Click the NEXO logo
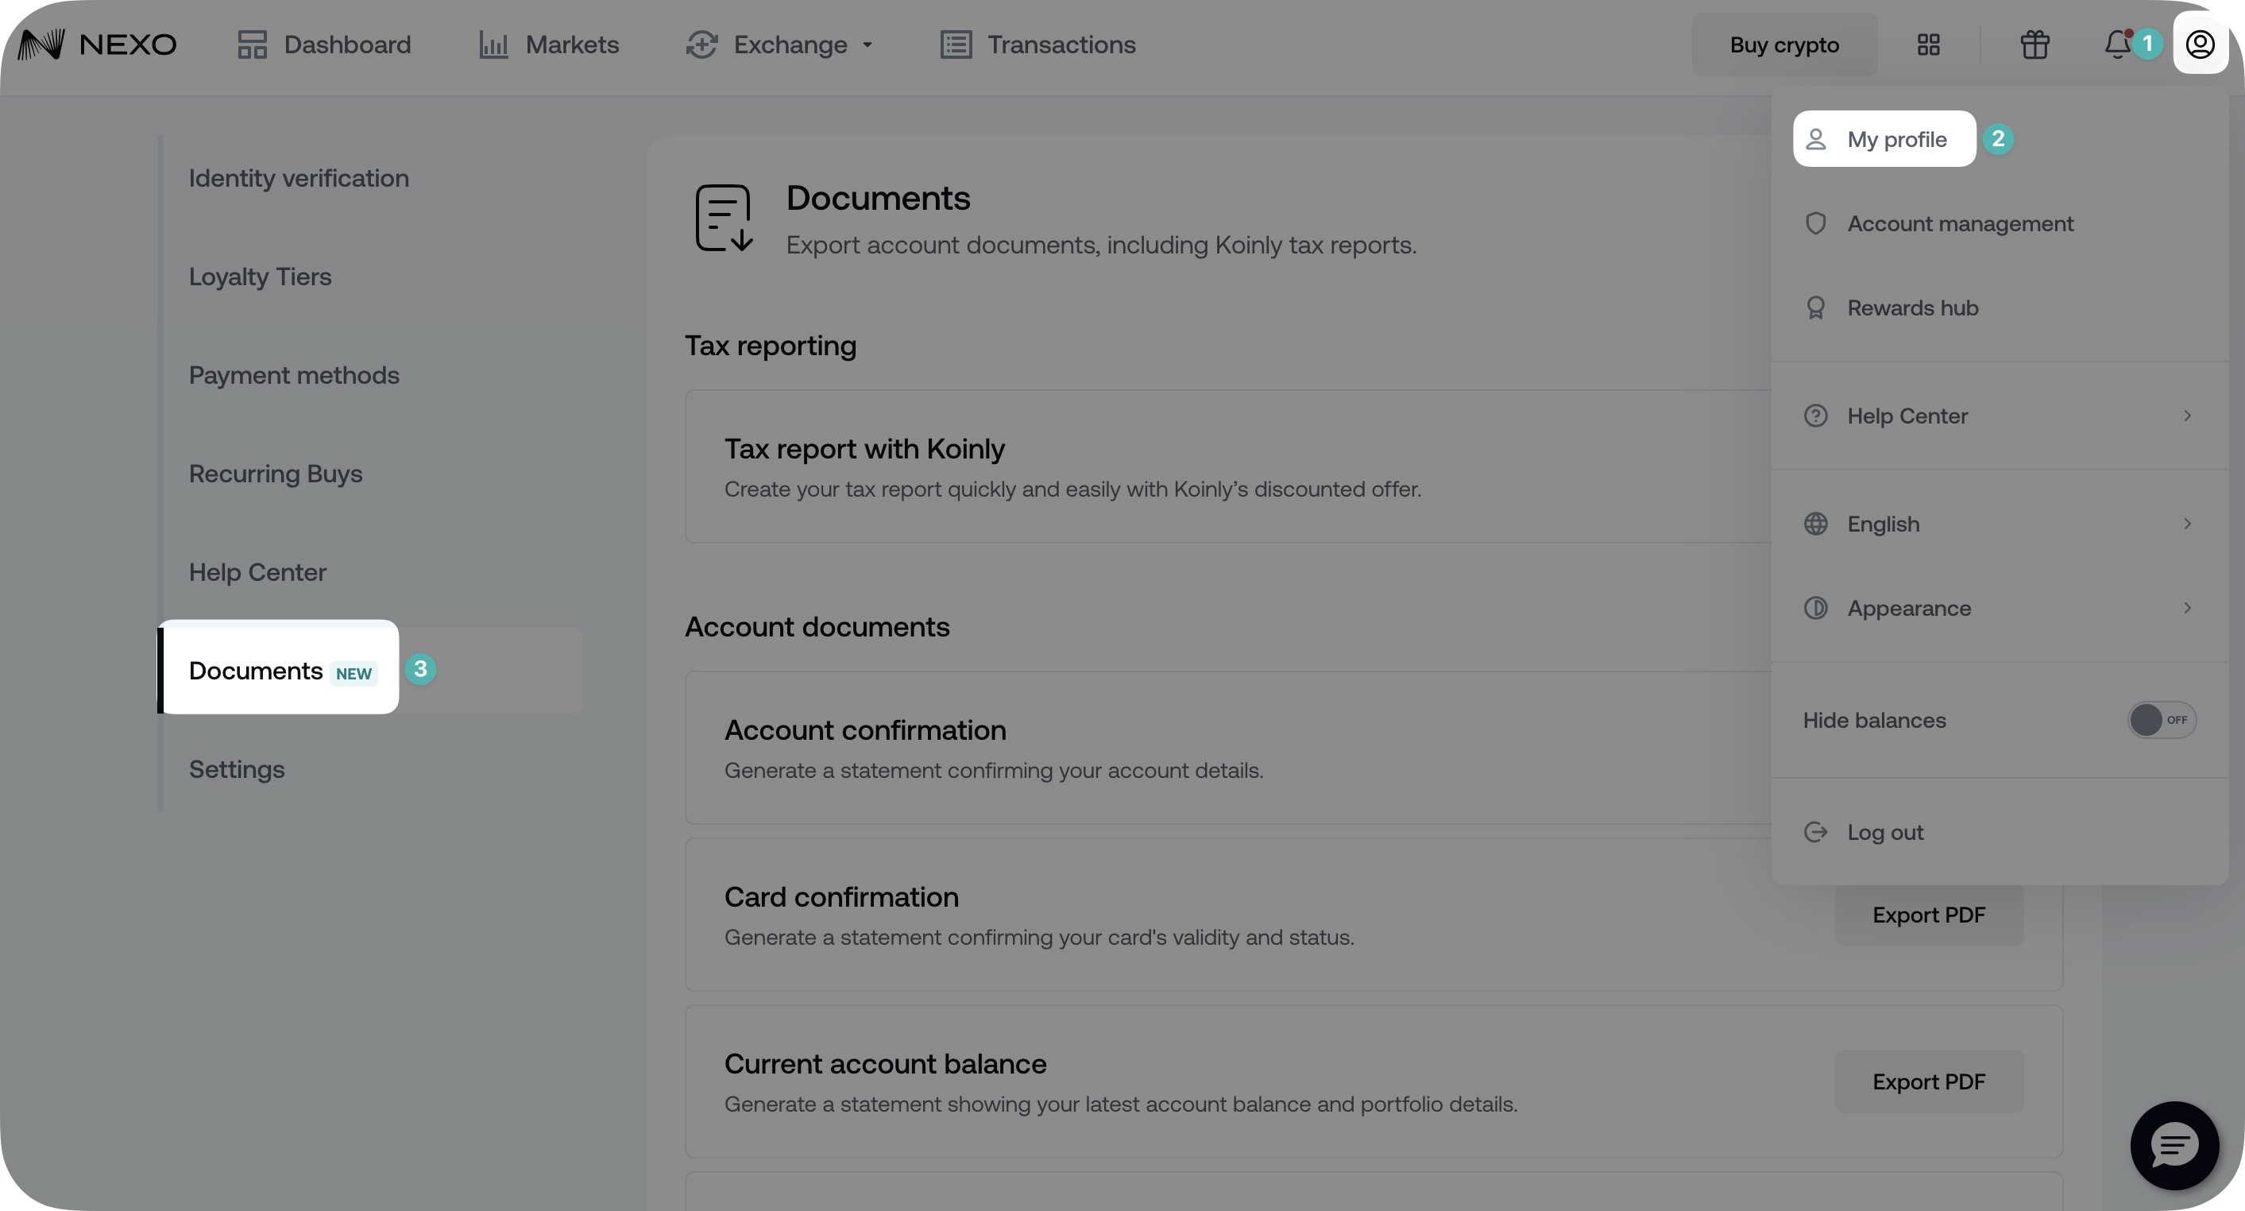Image resolution: width=2245 pixels, height=1211 pixels. (x=97, y=44)
